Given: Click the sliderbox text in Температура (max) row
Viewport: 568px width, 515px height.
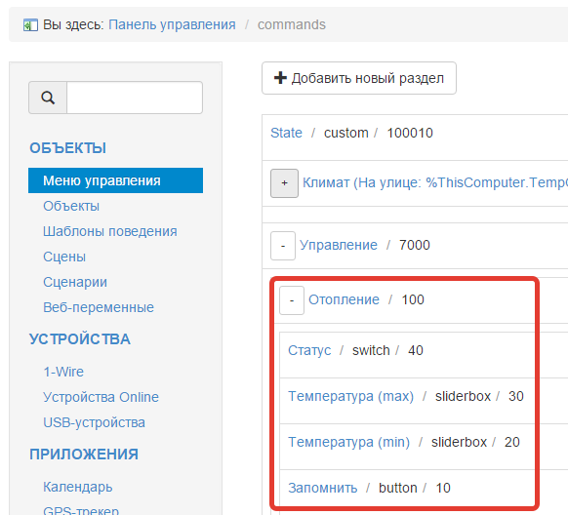Looking at the screenshot, I should pyautogui.click(x=463, y=396).
